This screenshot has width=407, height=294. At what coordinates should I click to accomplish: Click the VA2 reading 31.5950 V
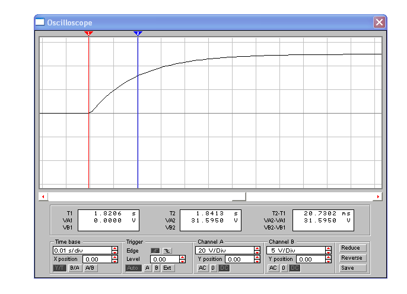coord(214,221)
